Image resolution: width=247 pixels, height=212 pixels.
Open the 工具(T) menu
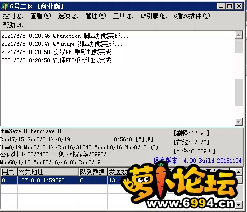click(x=123, y=16)
